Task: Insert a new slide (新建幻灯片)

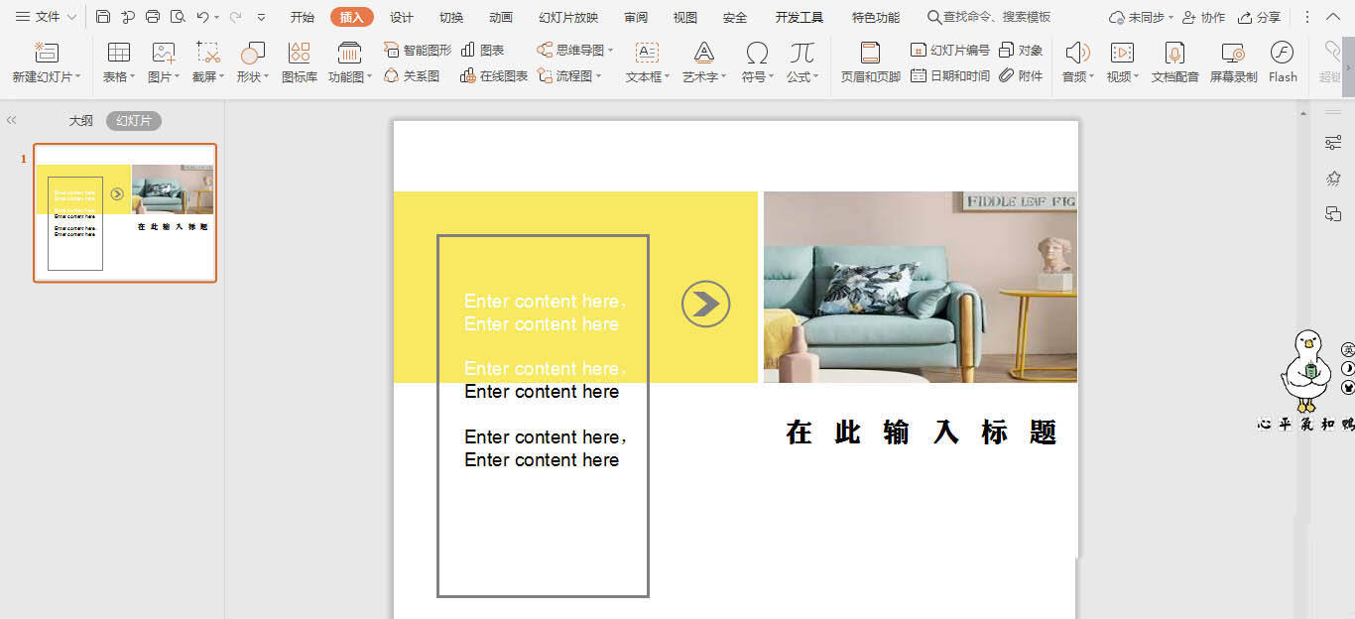Action: coord(47,62)
